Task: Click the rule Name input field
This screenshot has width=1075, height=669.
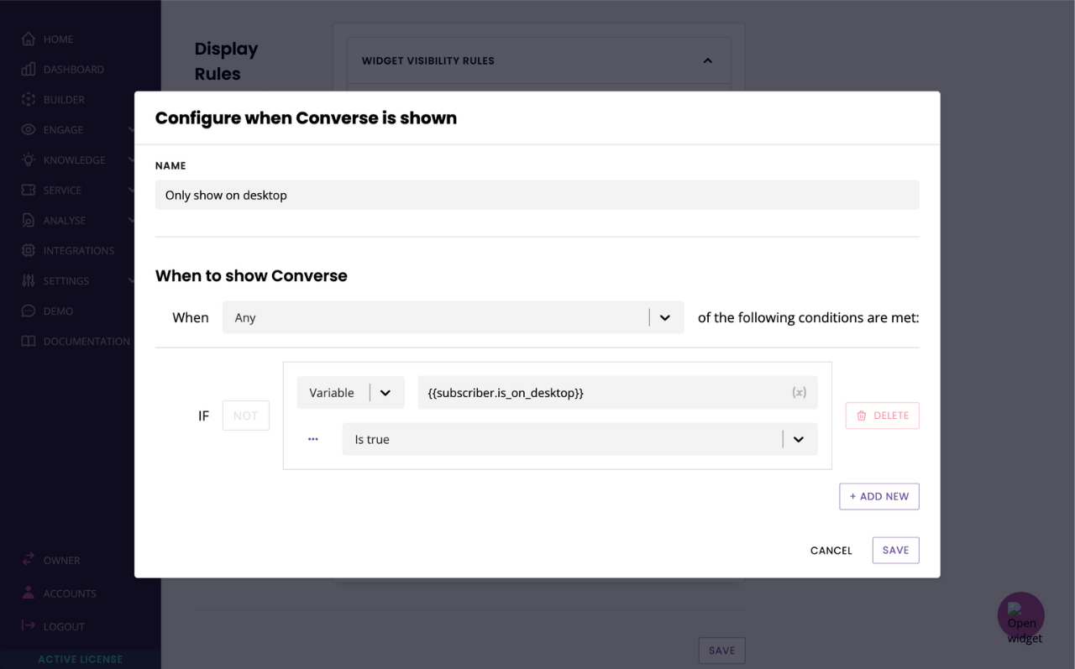Action: pos(537,195)
